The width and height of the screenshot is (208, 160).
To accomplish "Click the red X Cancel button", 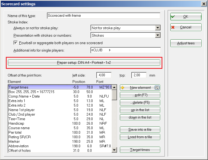I will point(186,27).
